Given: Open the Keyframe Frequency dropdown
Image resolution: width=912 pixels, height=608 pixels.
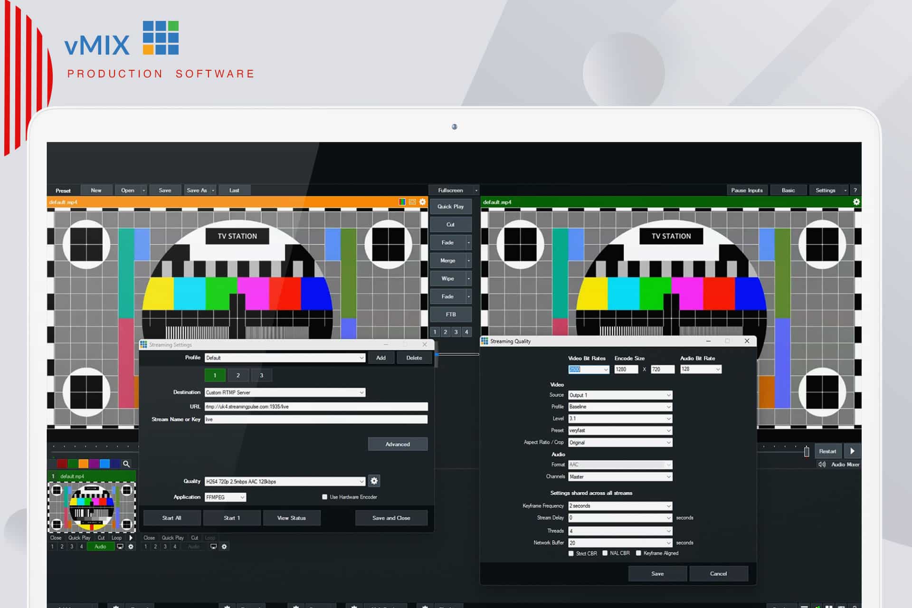Looking at the screenshot, I should 620,506.
